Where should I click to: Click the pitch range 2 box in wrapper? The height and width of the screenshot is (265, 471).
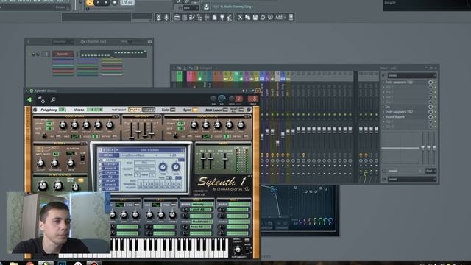tap(238, 99)
